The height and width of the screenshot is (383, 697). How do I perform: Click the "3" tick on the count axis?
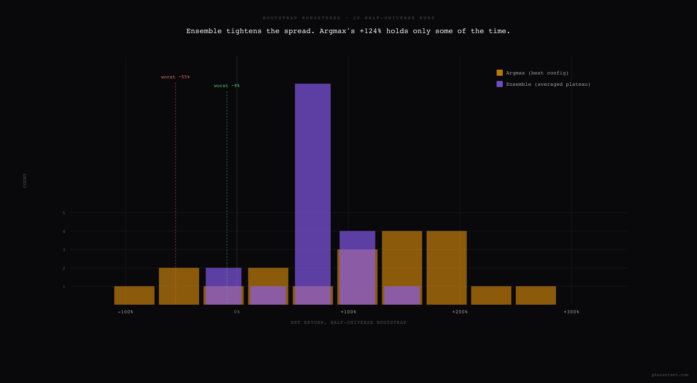point(64,250)
